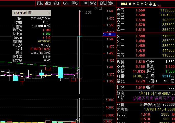Open the 叠加 overlay option
The height and width of the screenshot is (123, 175).
point(48,3)
